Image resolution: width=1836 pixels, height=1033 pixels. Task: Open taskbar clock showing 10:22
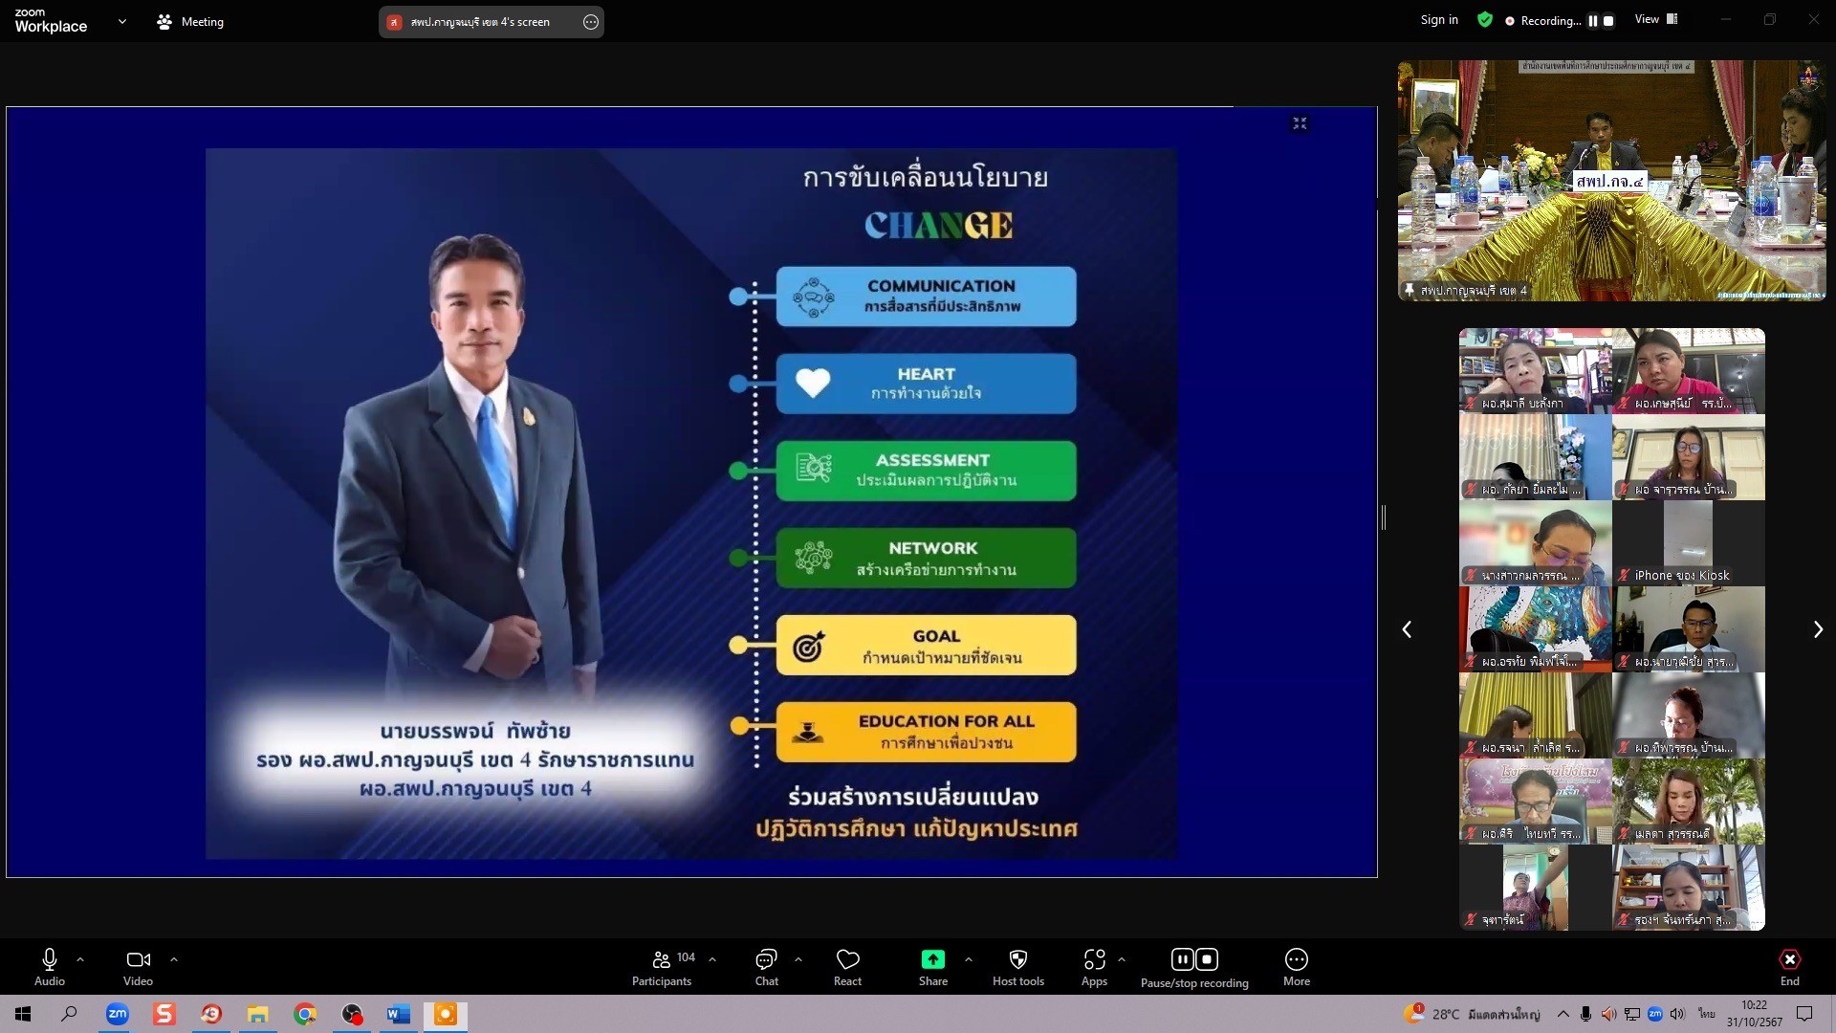click(1754, 1014)
